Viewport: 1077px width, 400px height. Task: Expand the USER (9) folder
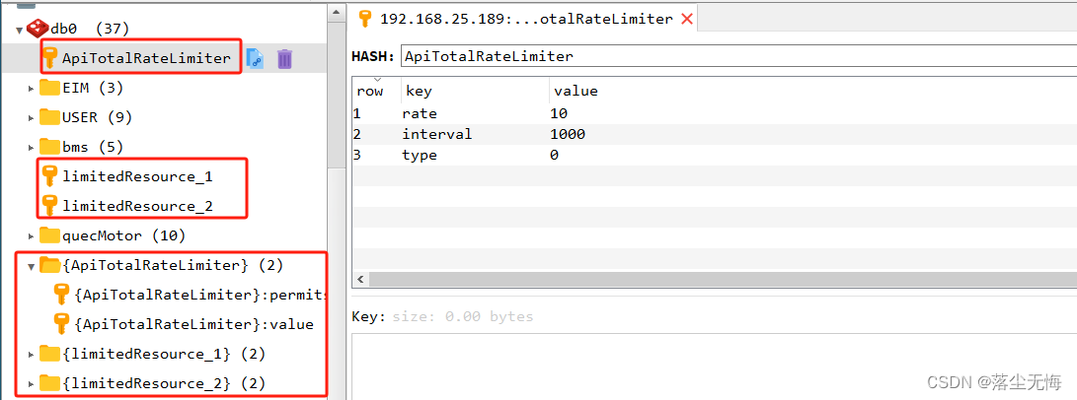pos(31,118)
